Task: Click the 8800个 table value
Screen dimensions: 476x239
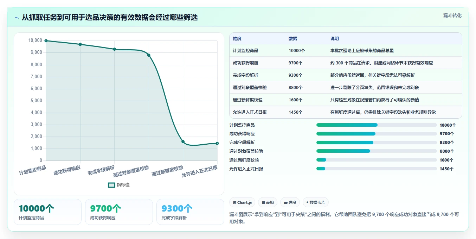Action: pyautogui.click(x=296, y=88)
